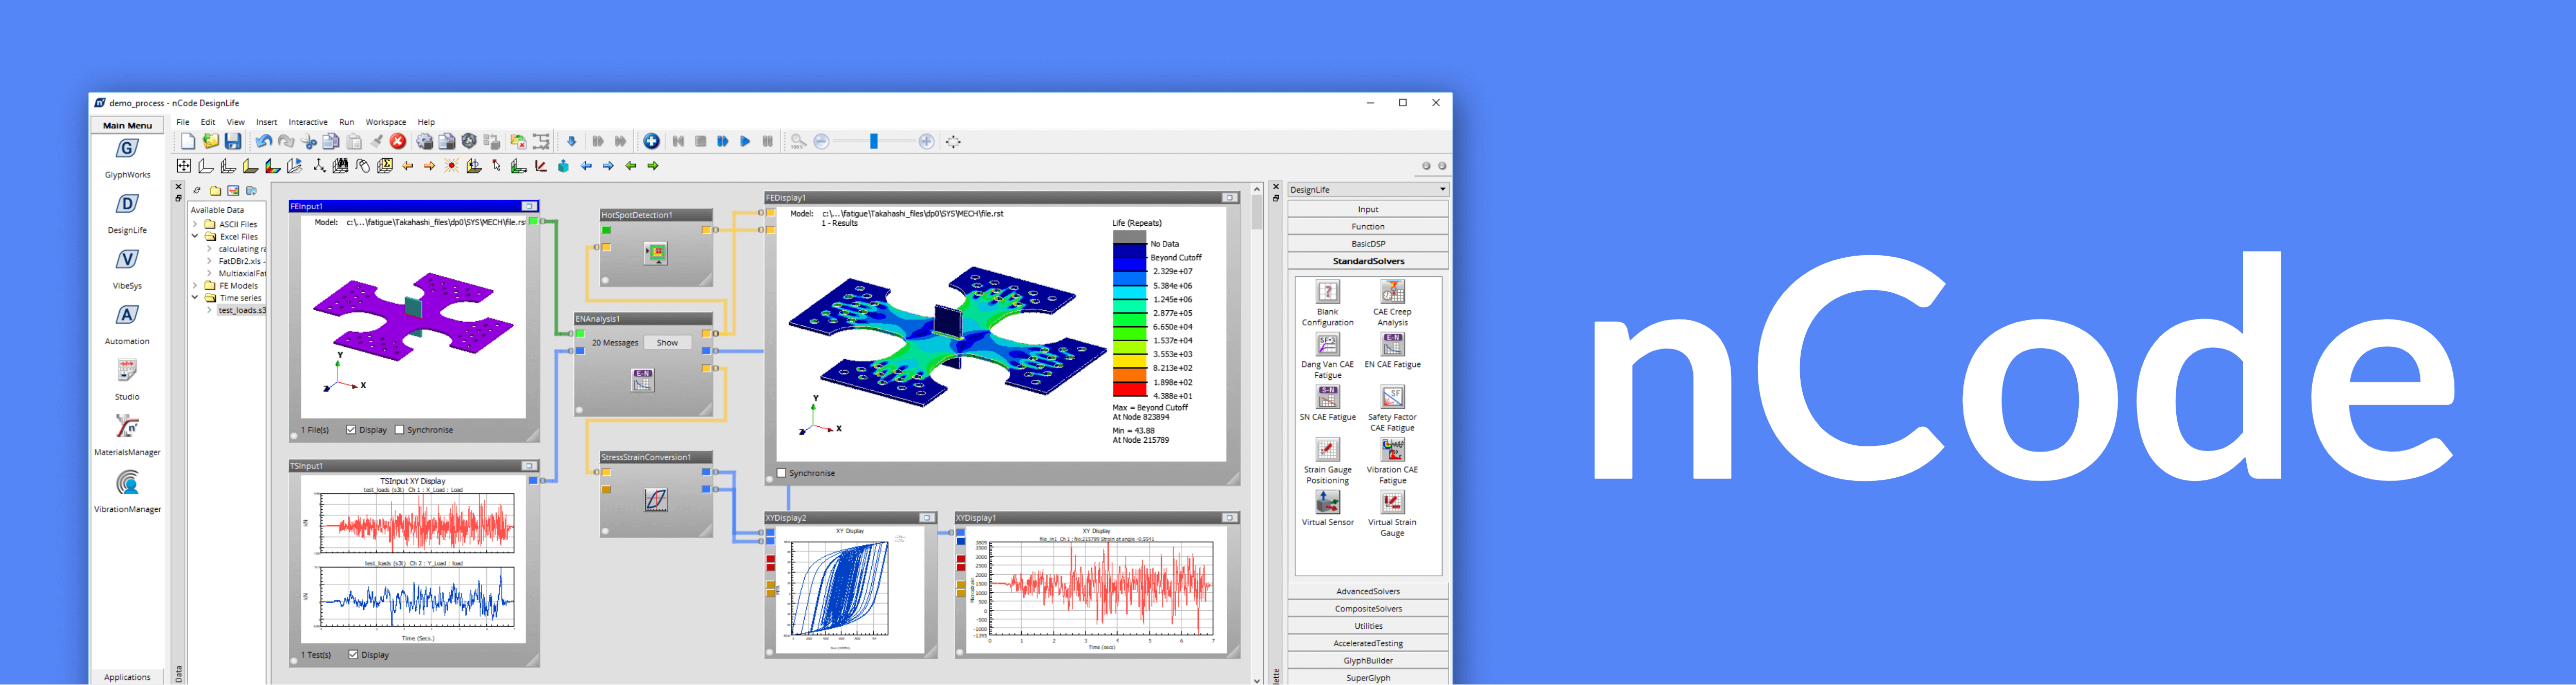Viewport: 2576px width, 685px height.
Task: Click the zoom in plus magnifier icon
Action: point(926,141)
